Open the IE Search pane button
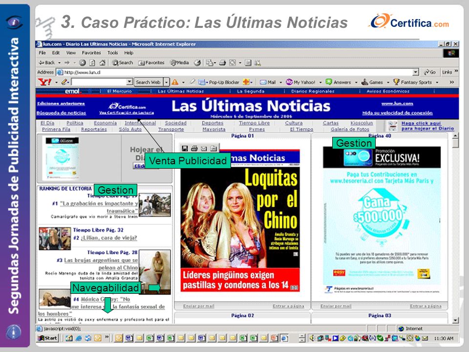The image size is (469, 352). [x=122, y=63]
